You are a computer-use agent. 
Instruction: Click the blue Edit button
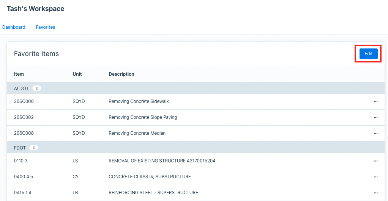tap(368, 54)
